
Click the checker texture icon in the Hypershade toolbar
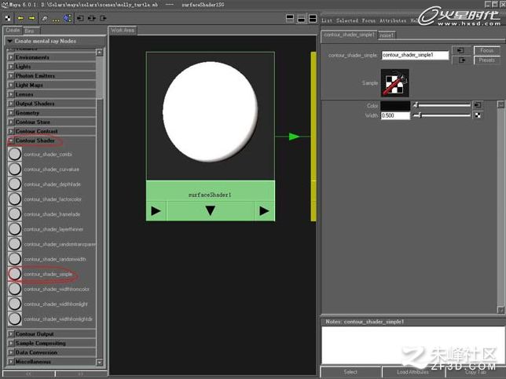pos(8,18)
